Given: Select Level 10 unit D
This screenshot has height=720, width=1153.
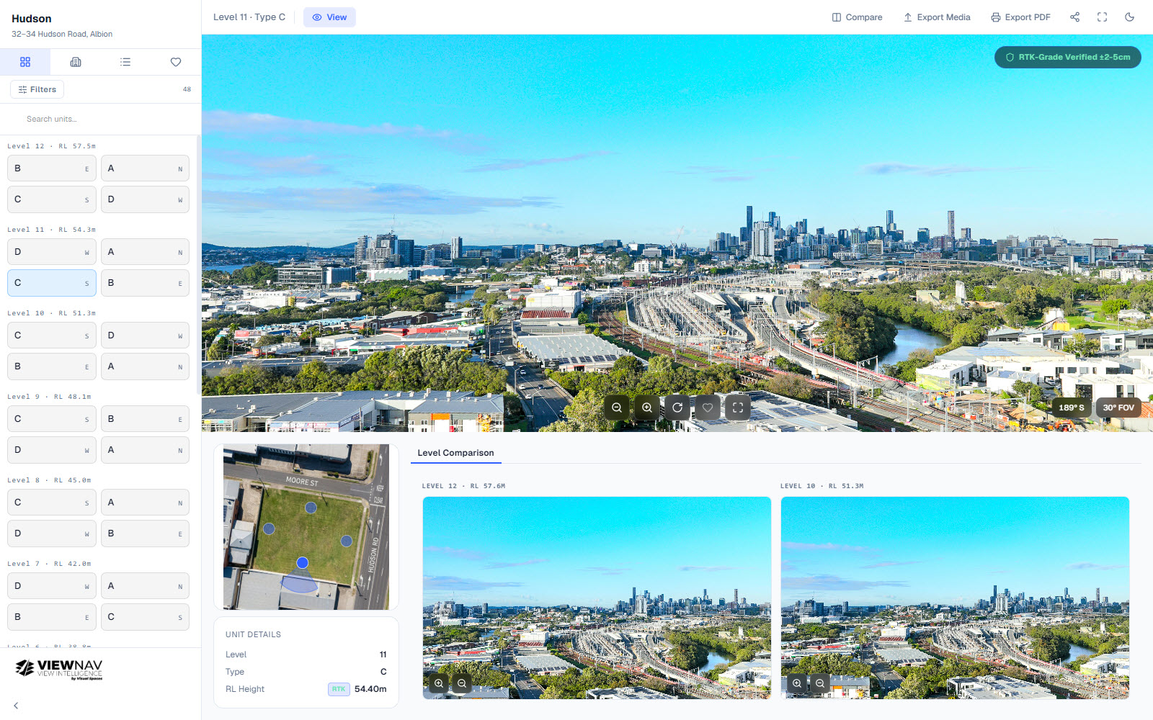Looking at the screenshot, I should coord(145,336).
